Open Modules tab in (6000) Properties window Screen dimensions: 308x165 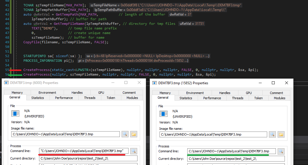click(132, 98)
